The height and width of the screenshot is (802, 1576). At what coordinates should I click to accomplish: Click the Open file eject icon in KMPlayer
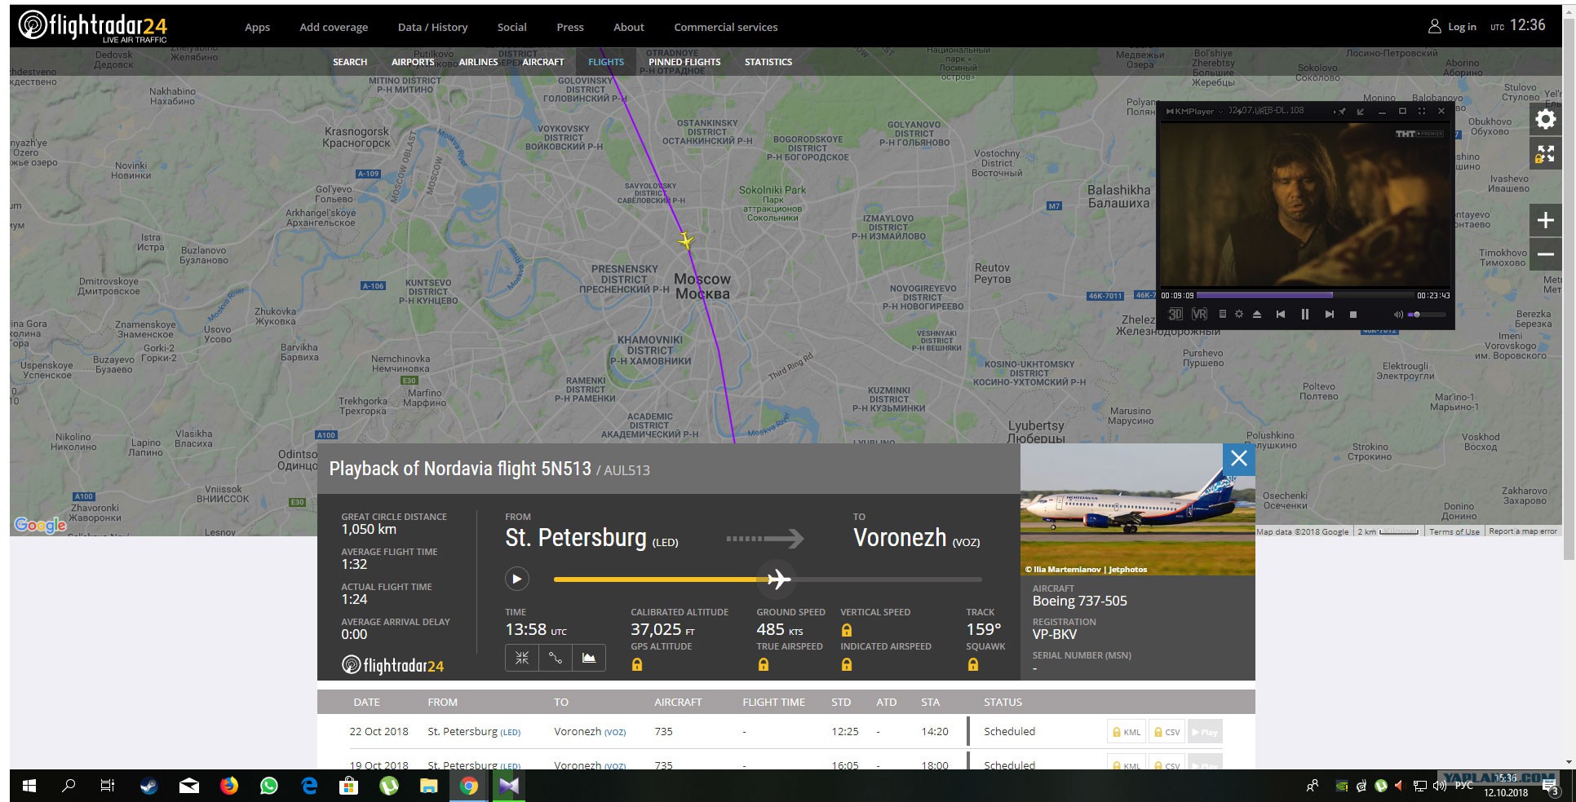(x=1257, y=315)
